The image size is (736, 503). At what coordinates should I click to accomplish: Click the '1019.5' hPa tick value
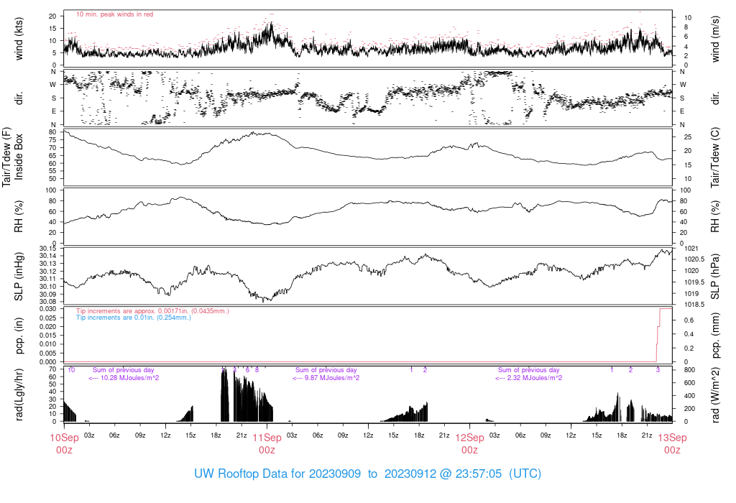coord(694,282)
